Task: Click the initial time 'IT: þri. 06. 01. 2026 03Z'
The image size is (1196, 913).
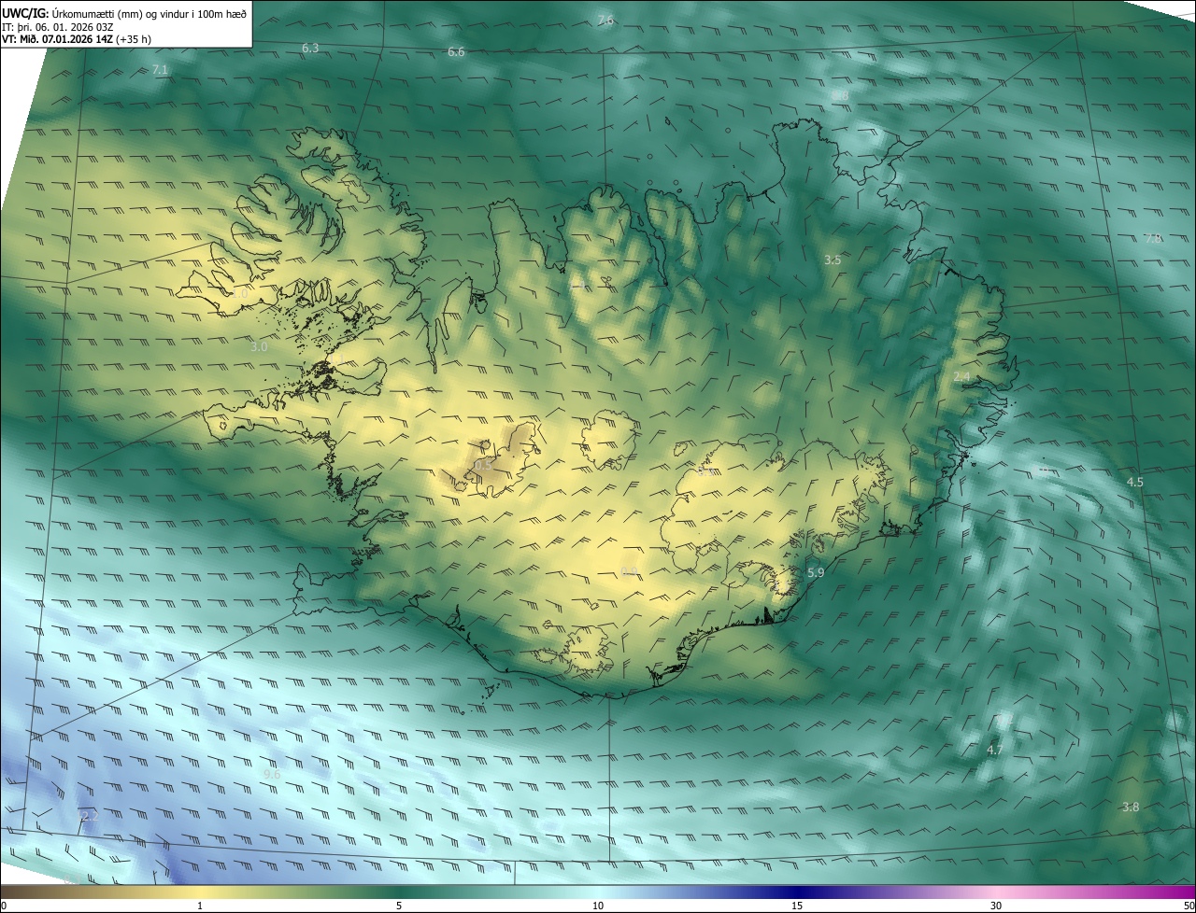Action: [x=58, y=27]
